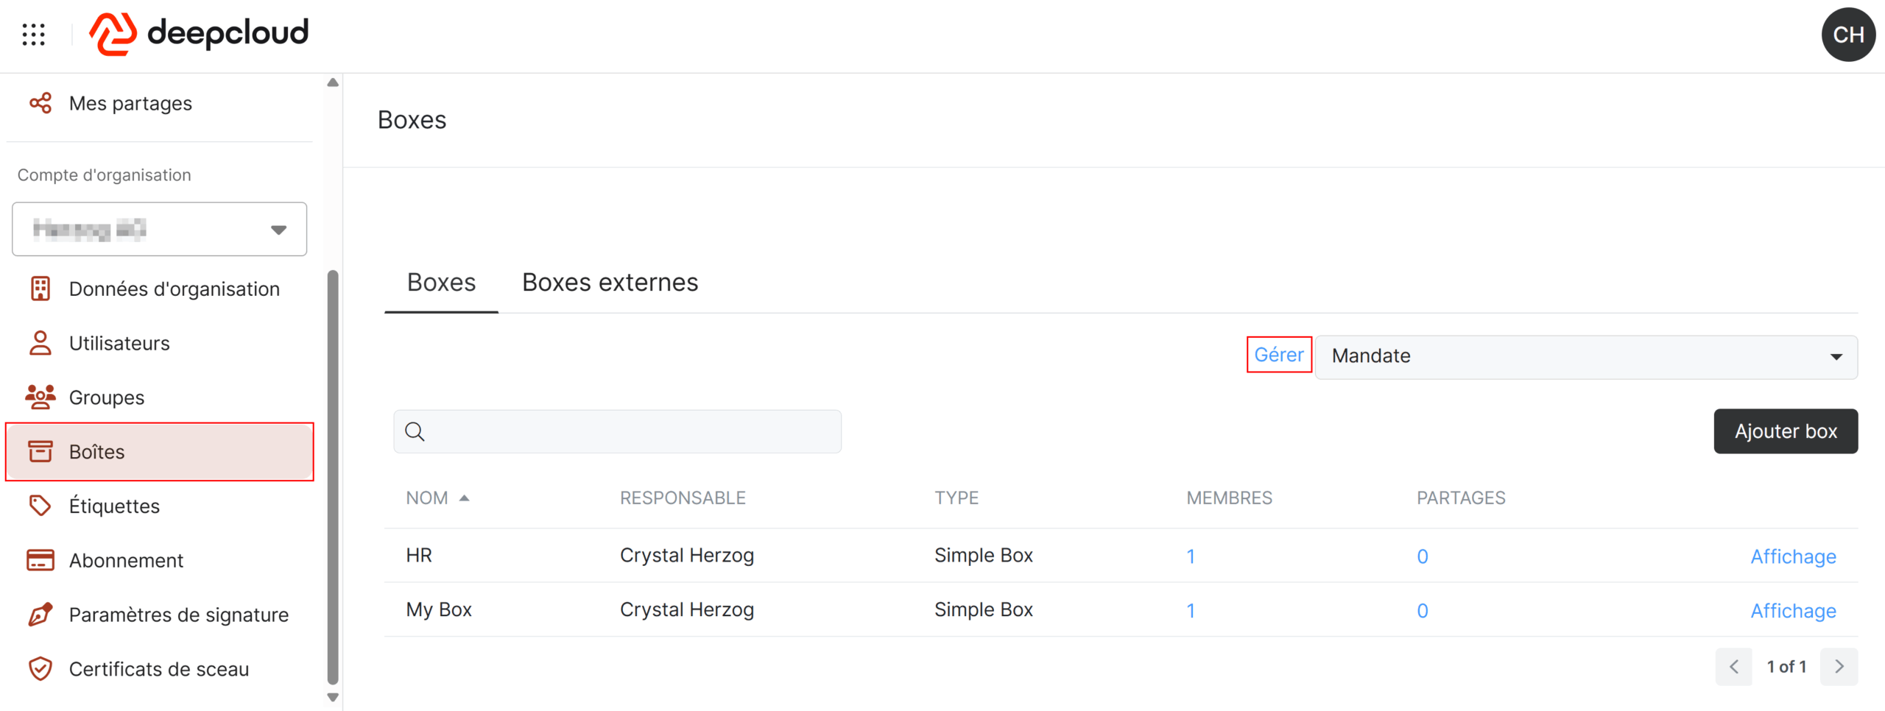Switch to the Boxes externes tab
Screen dimensions: 1885x711
coord(610,283)
